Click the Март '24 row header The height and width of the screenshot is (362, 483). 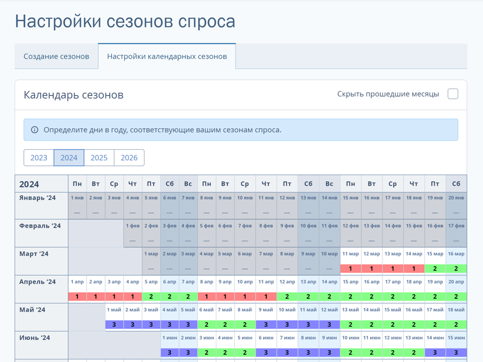tap(42, 261)
